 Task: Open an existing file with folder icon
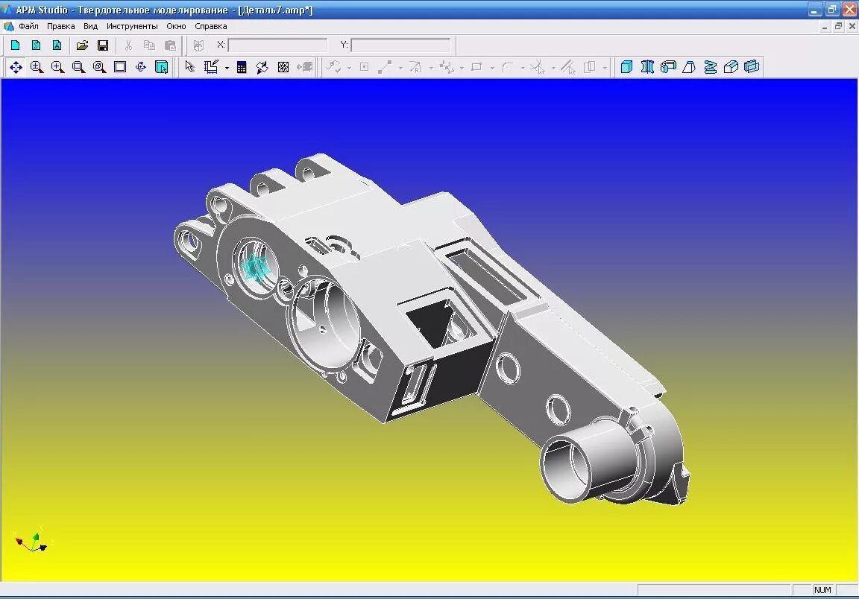point(82,45)
